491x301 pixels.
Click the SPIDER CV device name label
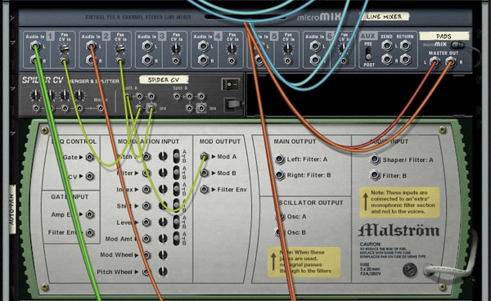point(164,80)
